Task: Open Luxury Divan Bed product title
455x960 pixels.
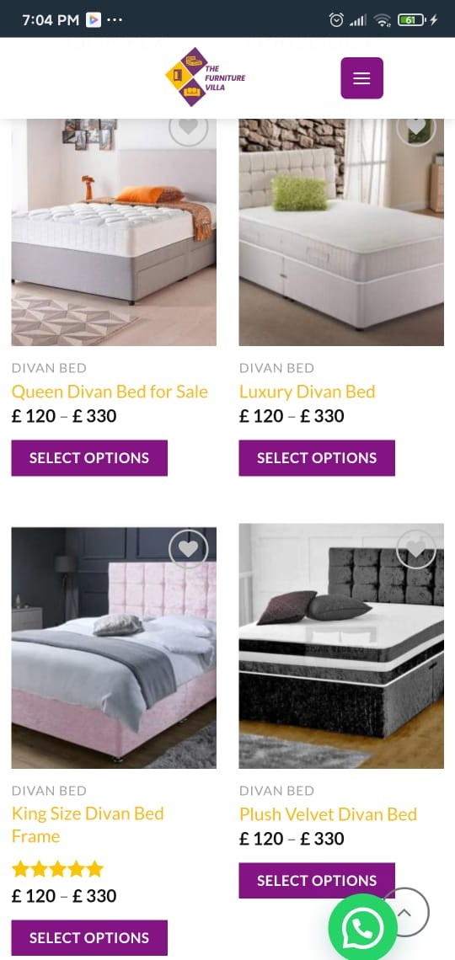Action: point(307,392)
